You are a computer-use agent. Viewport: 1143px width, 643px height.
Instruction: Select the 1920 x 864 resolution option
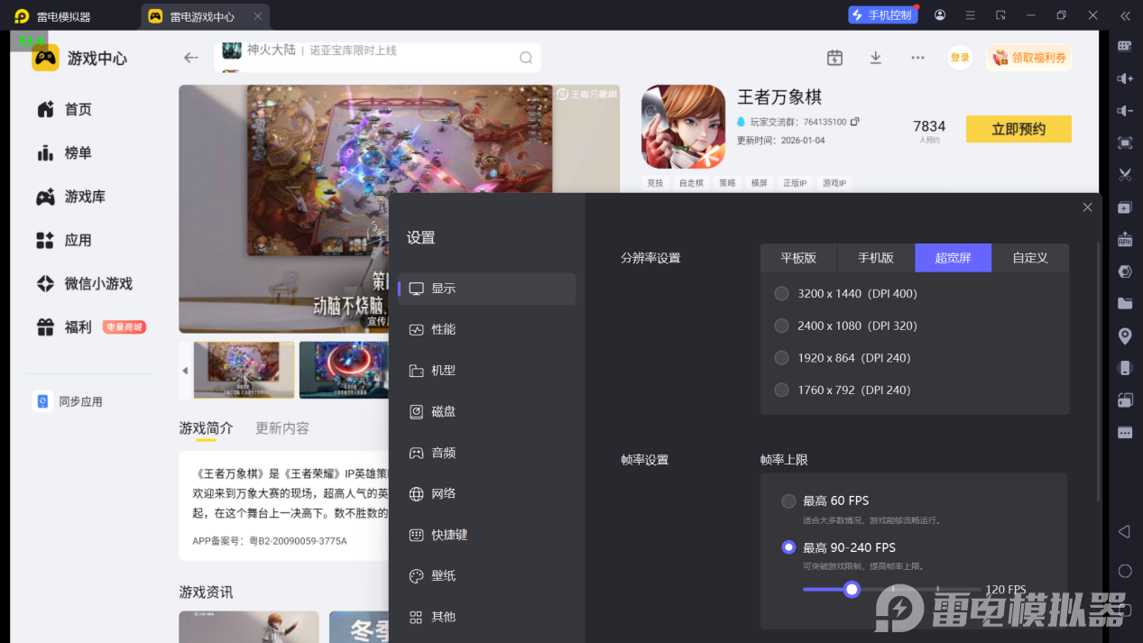pyautogui.click(x=780, y=357)
